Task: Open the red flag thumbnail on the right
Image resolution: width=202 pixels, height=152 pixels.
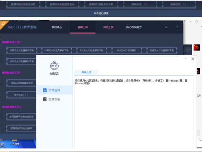Action: (197, 47)
